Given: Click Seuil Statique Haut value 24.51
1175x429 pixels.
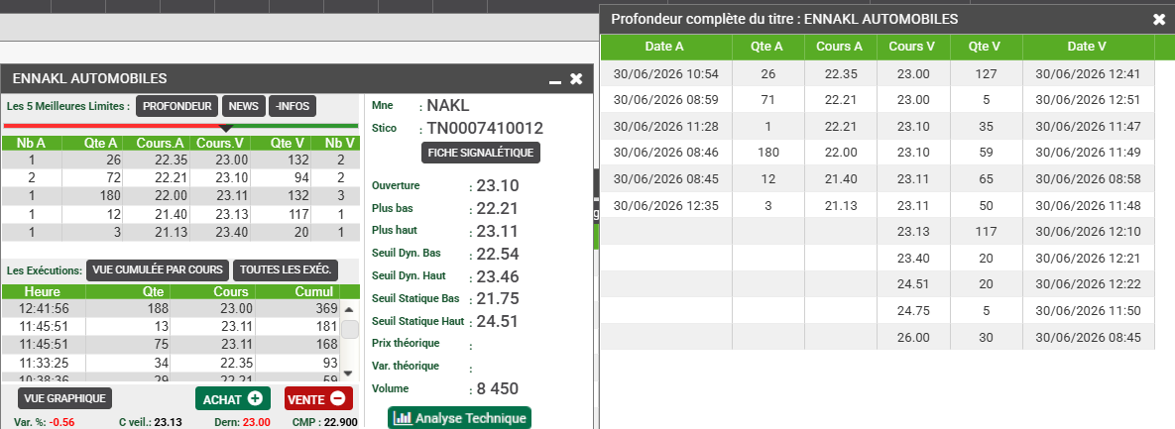Looking at the screenshot, I should pyautogui.click(x=498, y=322).
